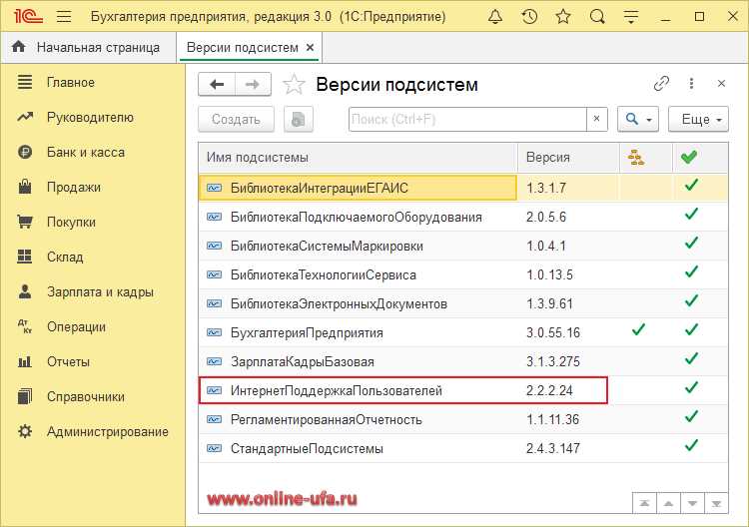Select row БиблиотекаТехнологииСервиса
Image resolution: width=749 pixels, height=527 pixels.
click(x=463, y=274)
